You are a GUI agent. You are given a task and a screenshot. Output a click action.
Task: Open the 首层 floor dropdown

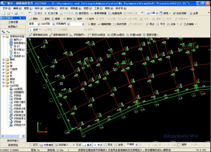(34, 24)
